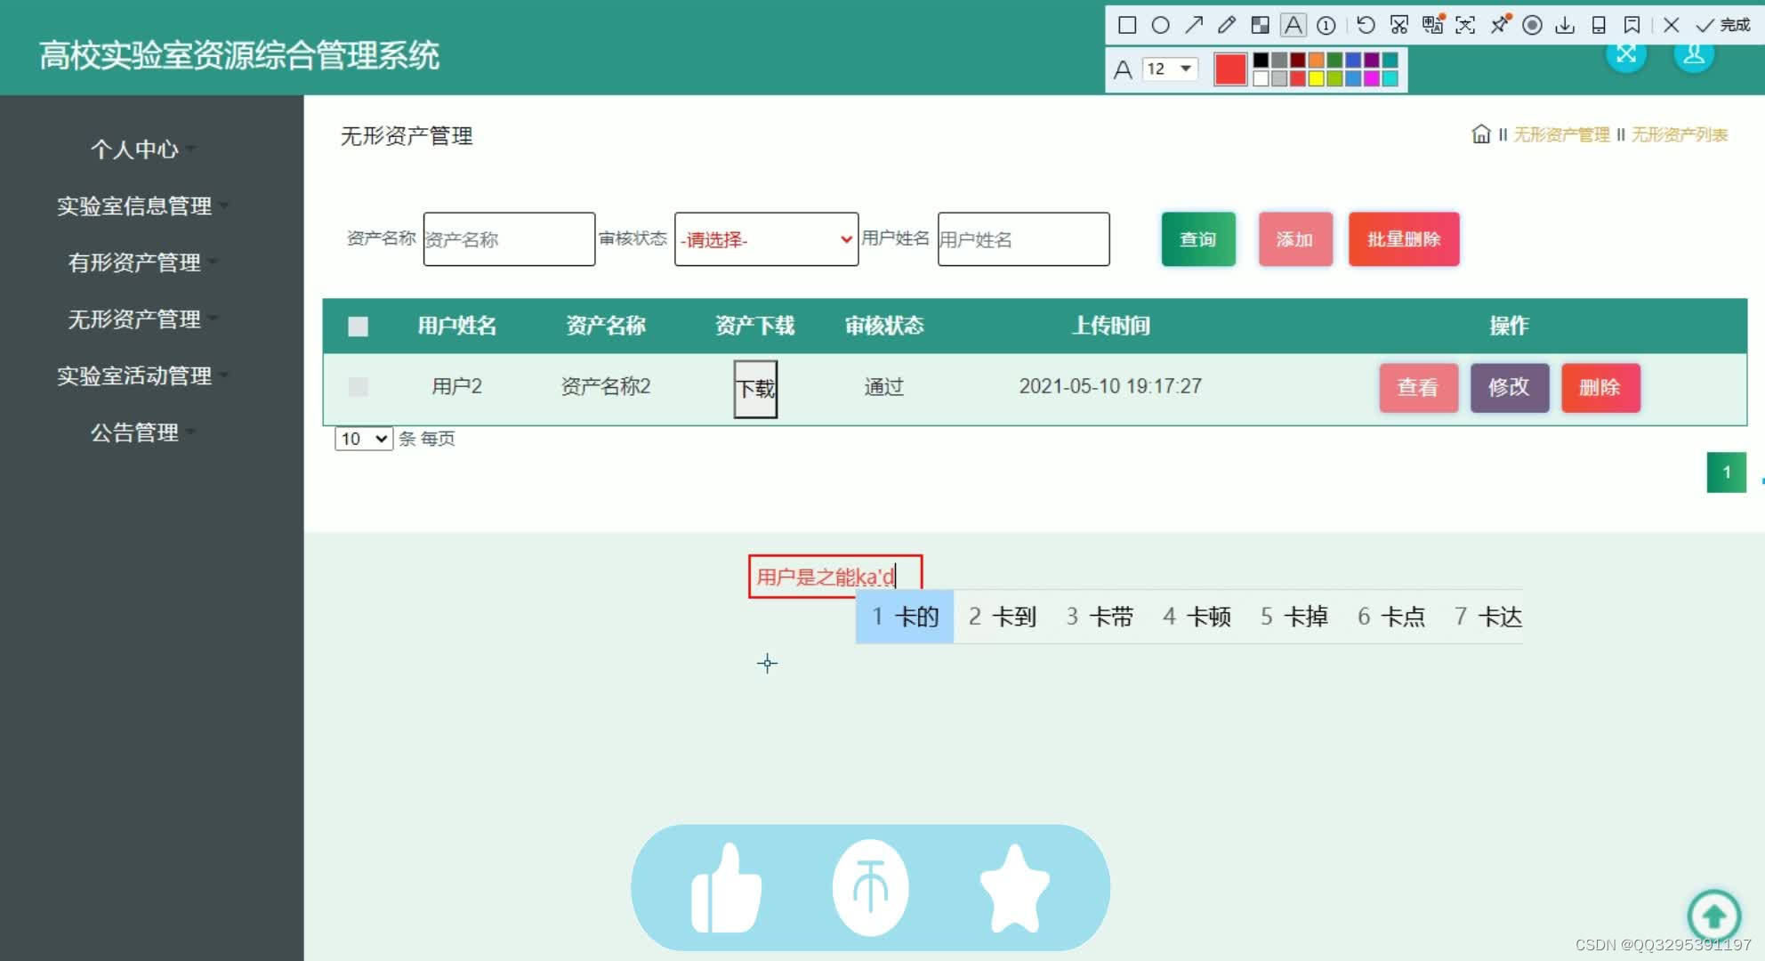Image resolution: width=1765 pixels, height=961 pixels.
Task: Click the fullscreen toggle icon in the header
Action: tap(1626, 54)
